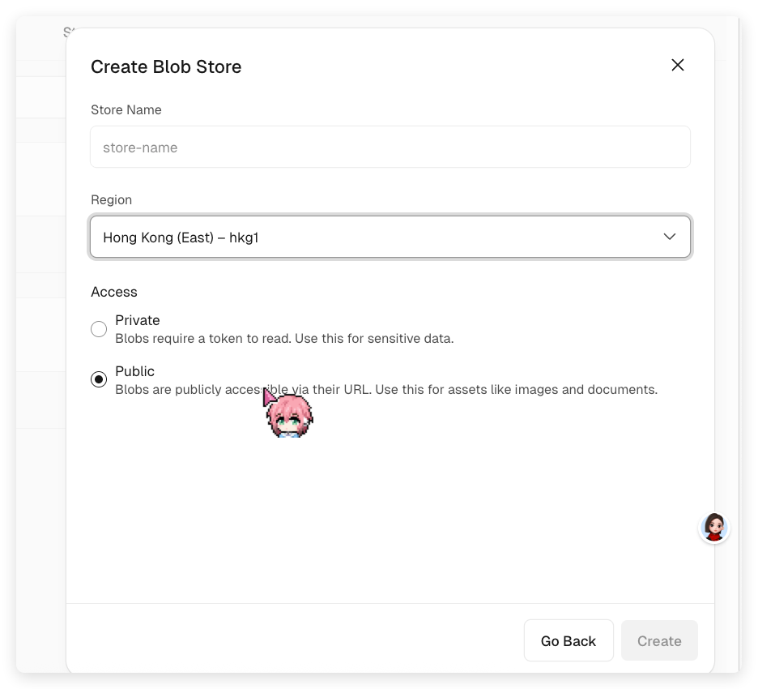Click the Store Name field label
The image size is (758, 689).
tap(126, 110)
